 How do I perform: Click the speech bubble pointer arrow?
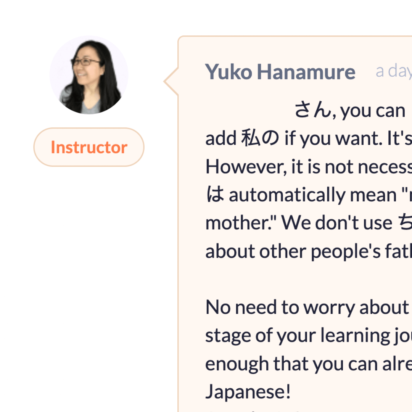point(171,82)
